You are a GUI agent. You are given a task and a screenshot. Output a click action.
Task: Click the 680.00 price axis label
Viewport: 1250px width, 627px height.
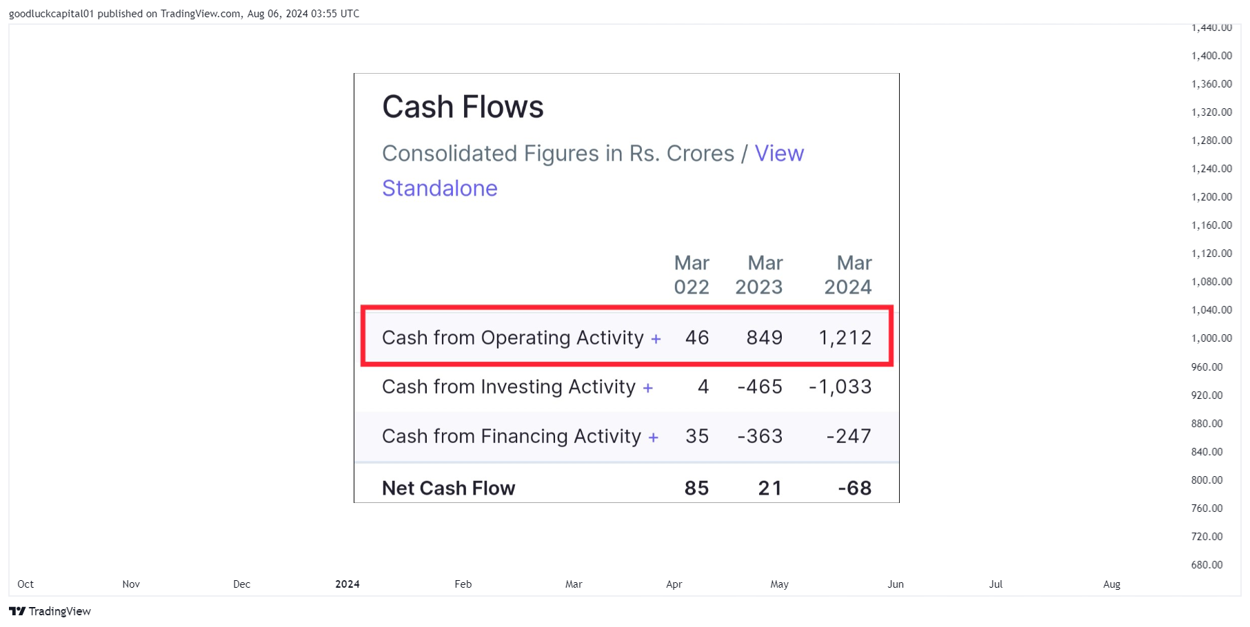1207,565
